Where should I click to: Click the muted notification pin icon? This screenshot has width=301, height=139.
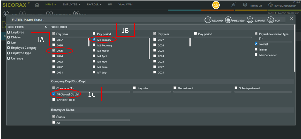[x=233, y=5]
